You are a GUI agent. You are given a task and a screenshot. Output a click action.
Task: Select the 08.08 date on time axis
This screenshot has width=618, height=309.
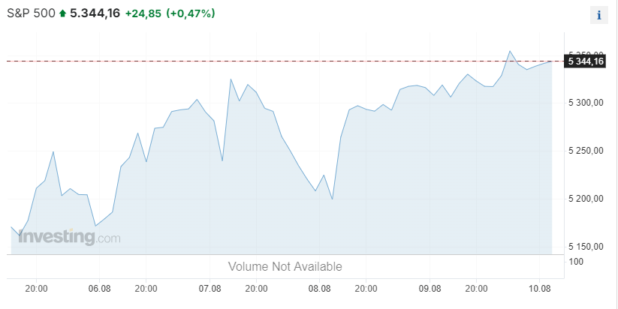[x=319, y=289]
